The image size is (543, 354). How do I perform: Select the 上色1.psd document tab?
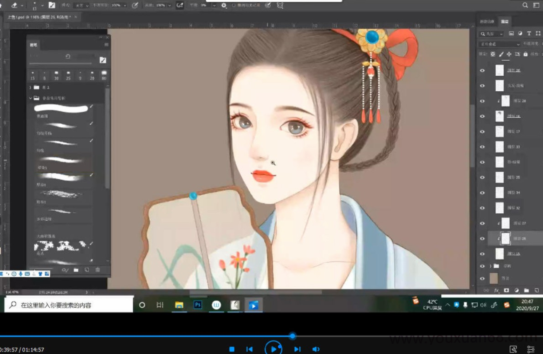(x=39, y=17)
